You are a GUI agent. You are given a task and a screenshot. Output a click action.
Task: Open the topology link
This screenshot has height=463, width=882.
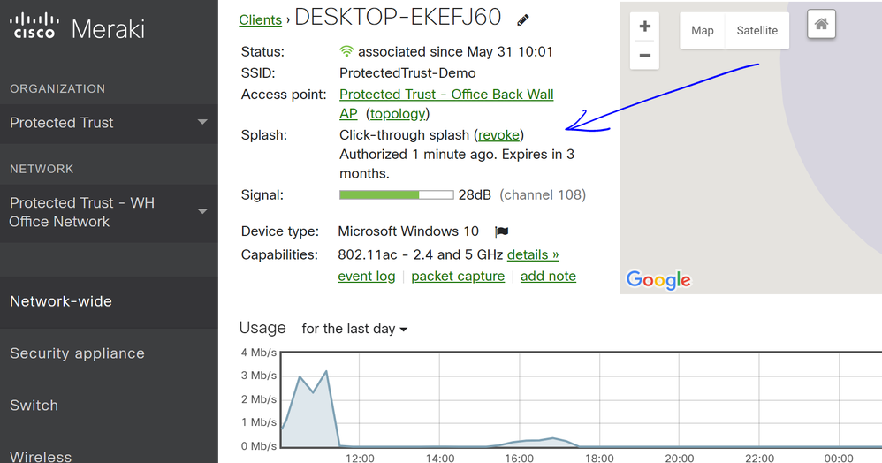[x=398, y=114]
